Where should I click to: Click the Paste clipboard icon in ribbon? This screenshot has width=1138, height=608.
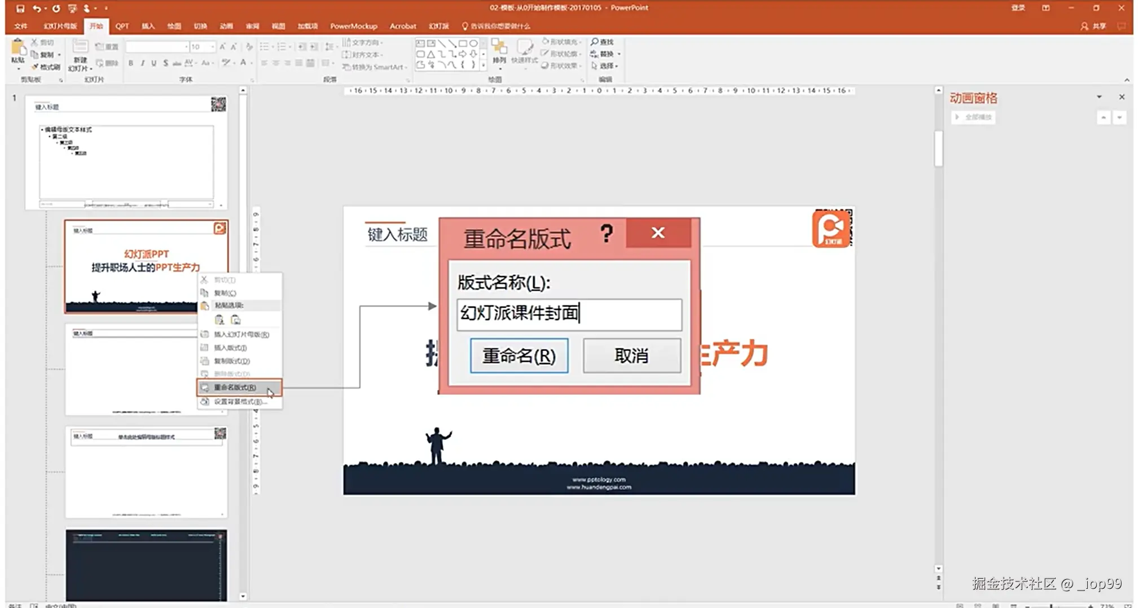[18, 47]
